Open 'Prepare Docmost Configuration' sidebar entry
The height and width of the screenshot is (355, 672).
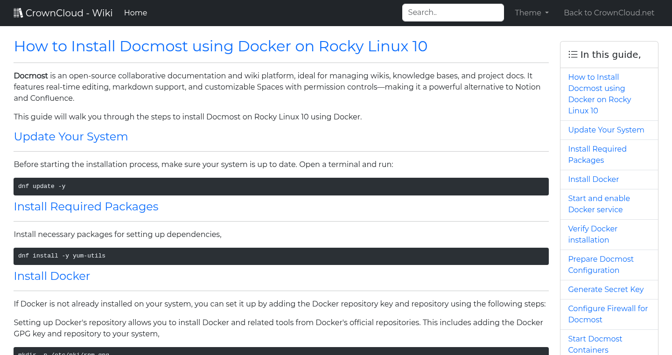click(x=601, y=265)
